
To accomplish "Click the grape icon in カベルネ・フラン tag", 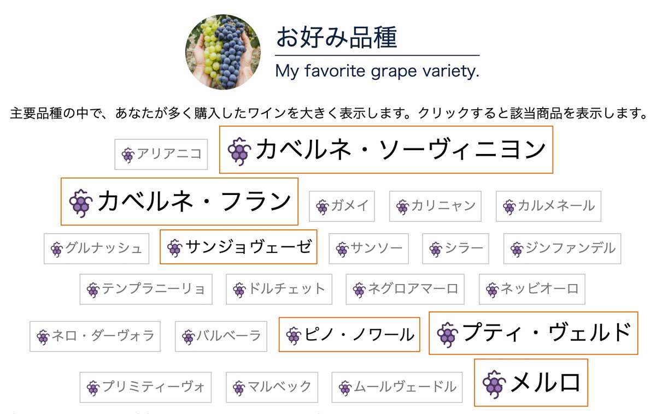I will [x=81, y=203].
